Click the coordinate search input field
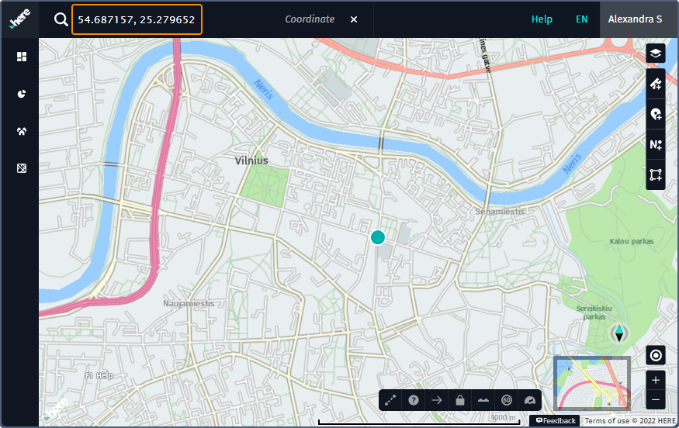Image resolution: width=679 pixels, height=428 pixels. point(137,19)
